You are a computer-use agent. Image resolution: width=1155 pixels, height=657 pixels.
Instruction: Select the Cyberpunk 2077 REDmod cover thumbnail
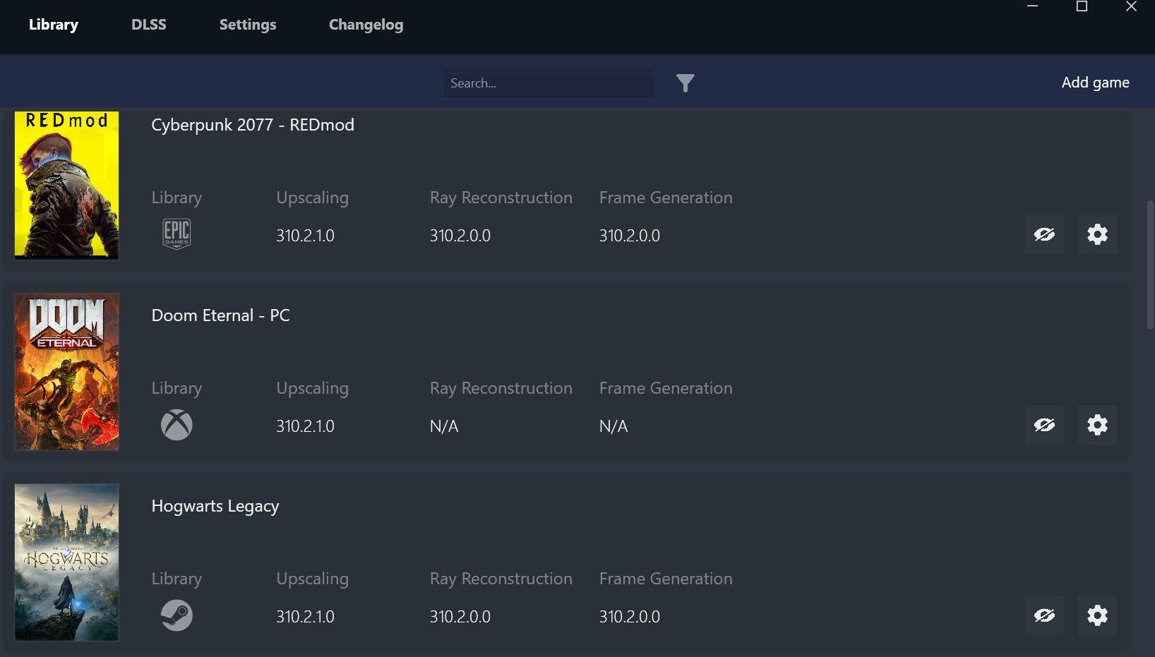point(67,185)
